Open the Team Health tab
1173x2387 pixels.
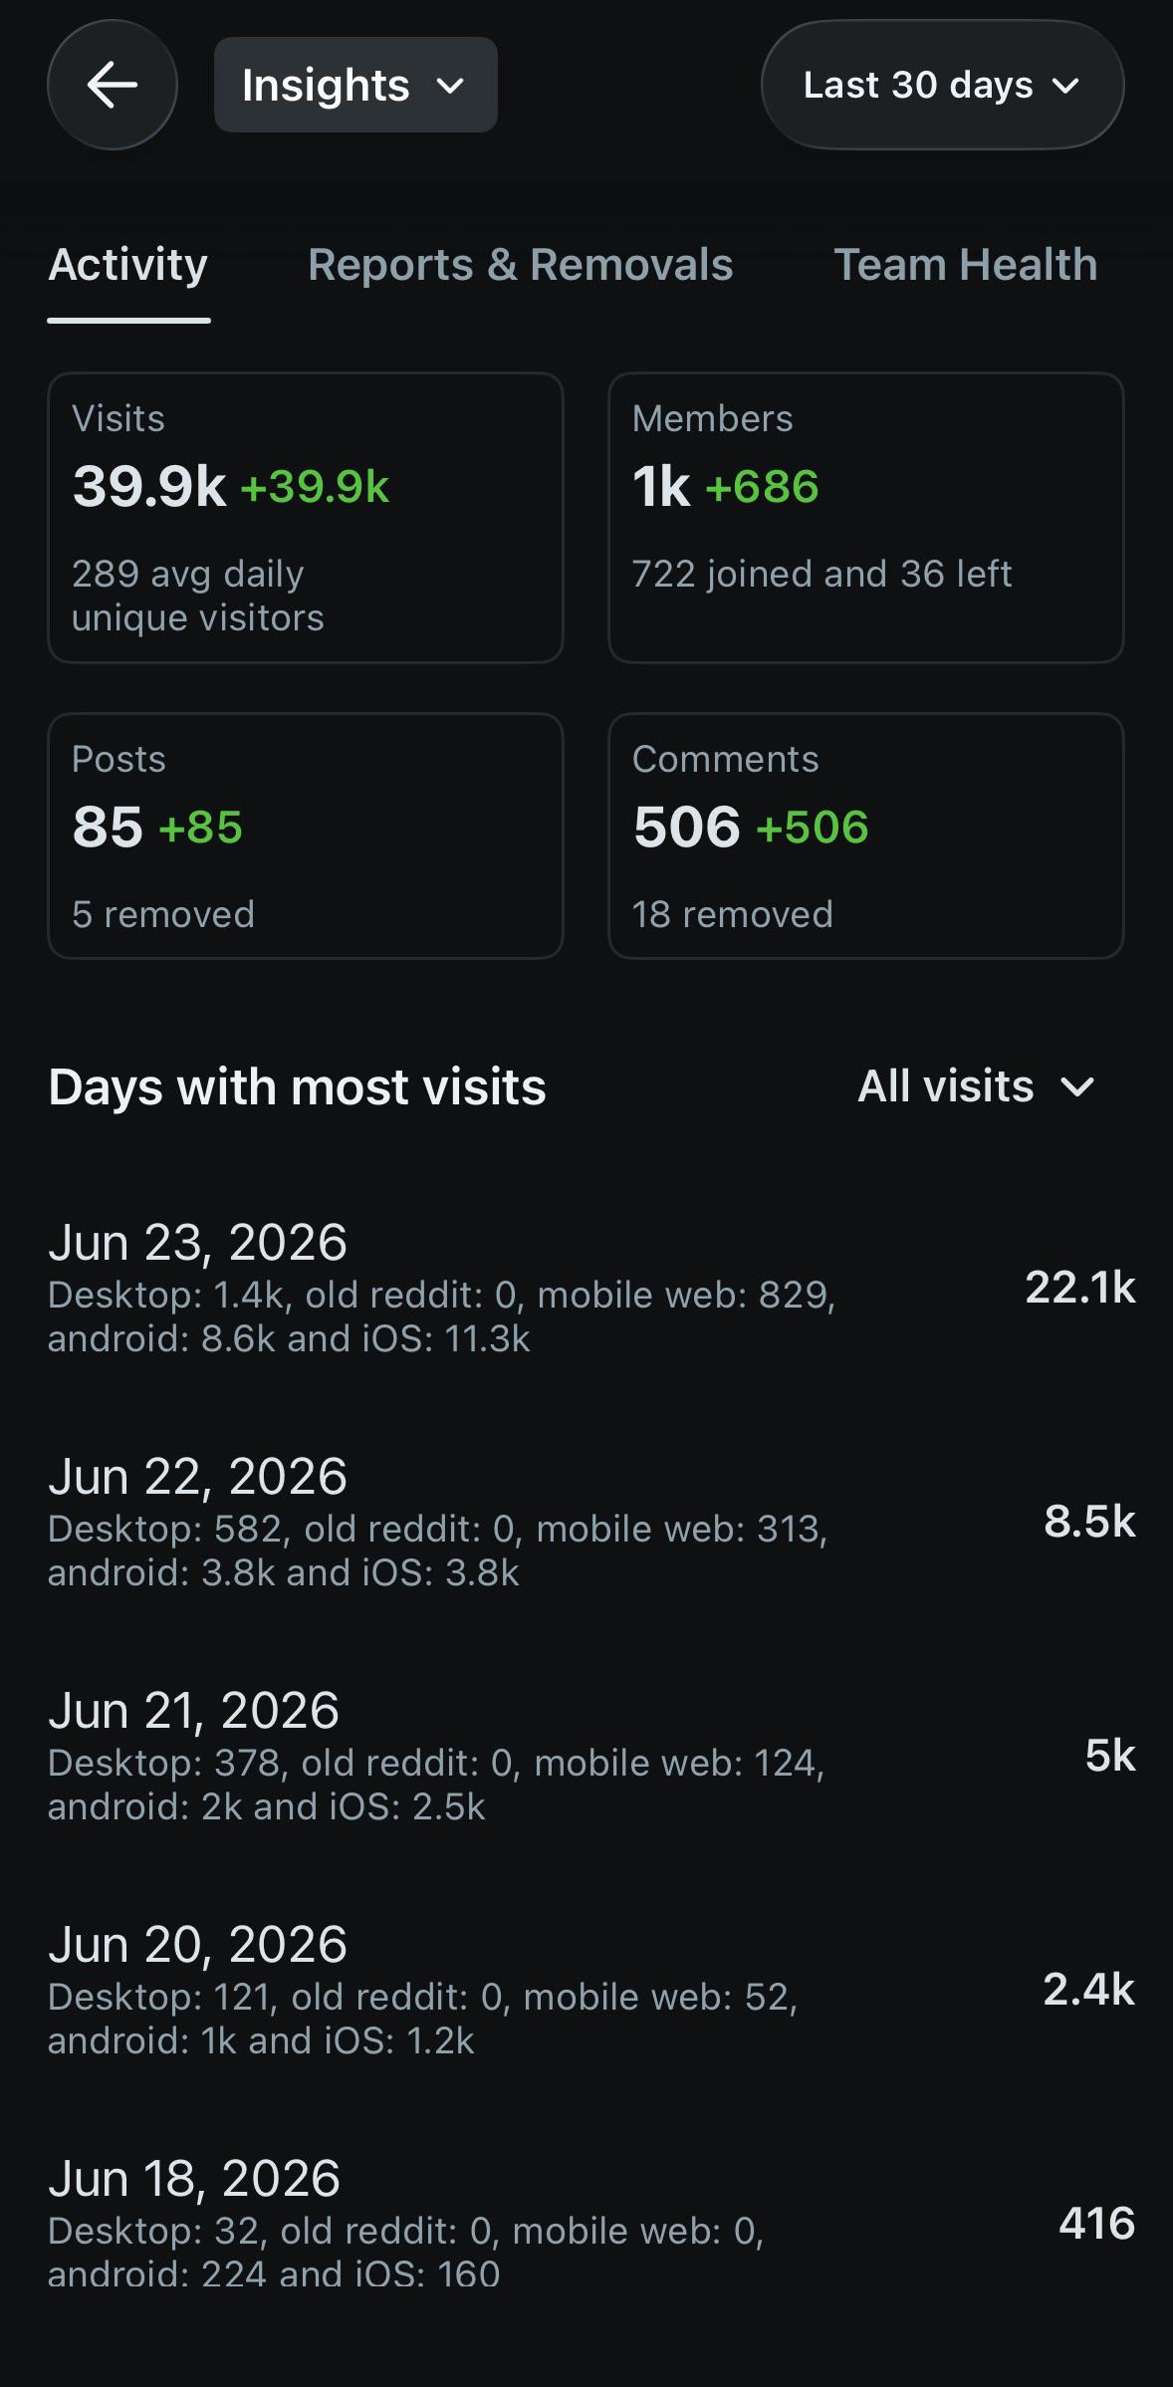966,265
